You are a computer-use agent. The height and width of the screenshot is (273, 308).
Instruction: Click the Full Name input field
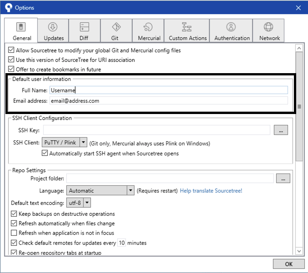169,90
